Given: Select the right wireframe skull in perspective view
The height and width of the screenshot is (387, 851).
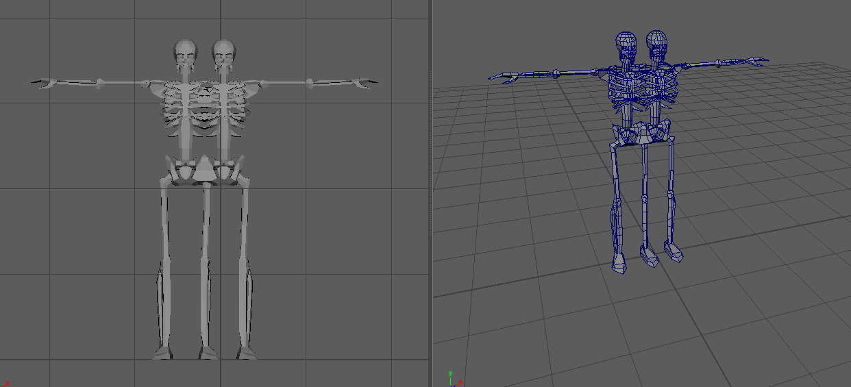Looking at the screenshot, I should pos(656,45).
